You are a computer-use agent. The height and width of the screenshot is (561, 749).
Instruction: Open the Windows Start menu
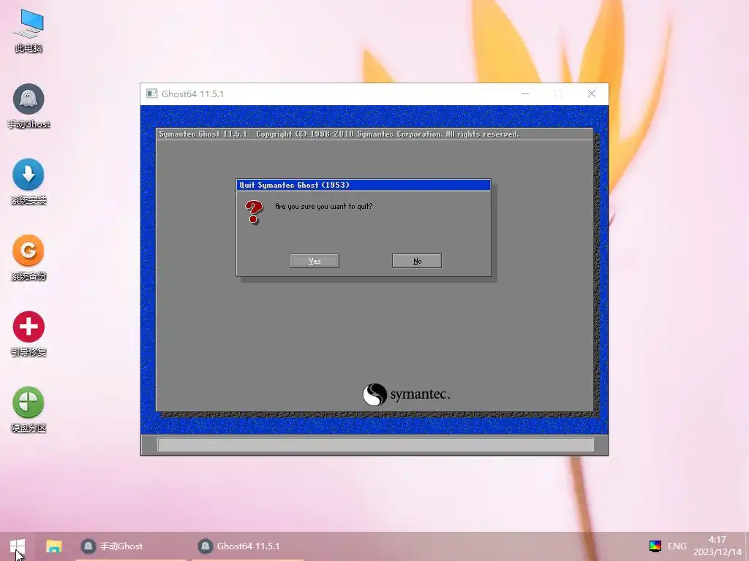click(18, 546)
